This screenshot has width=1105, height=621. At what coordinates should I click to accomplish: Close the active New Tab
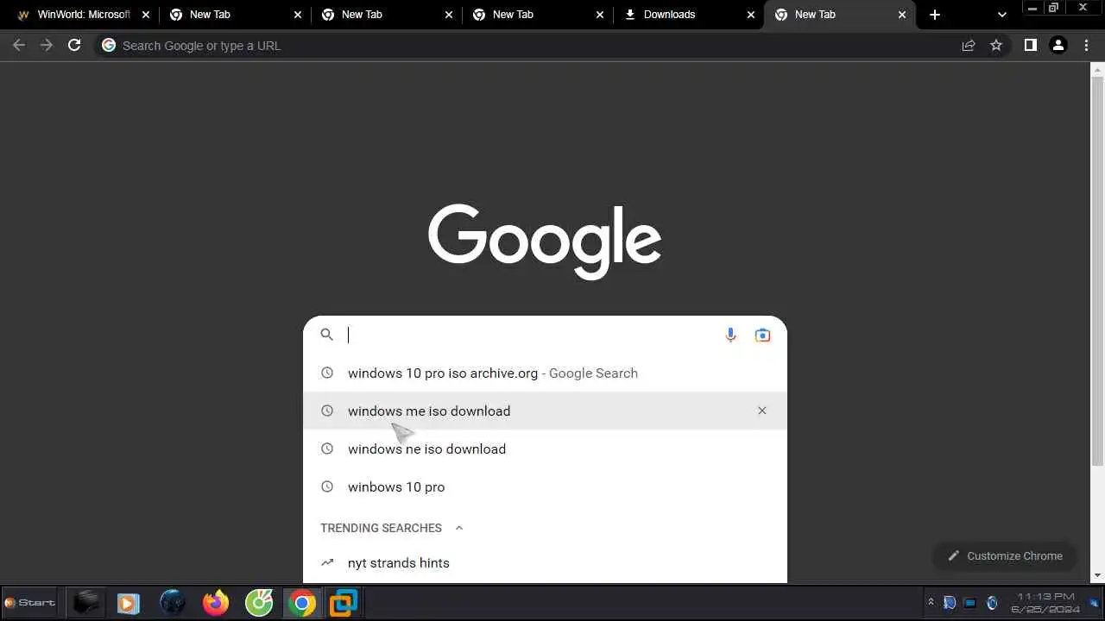pos(902,15)
